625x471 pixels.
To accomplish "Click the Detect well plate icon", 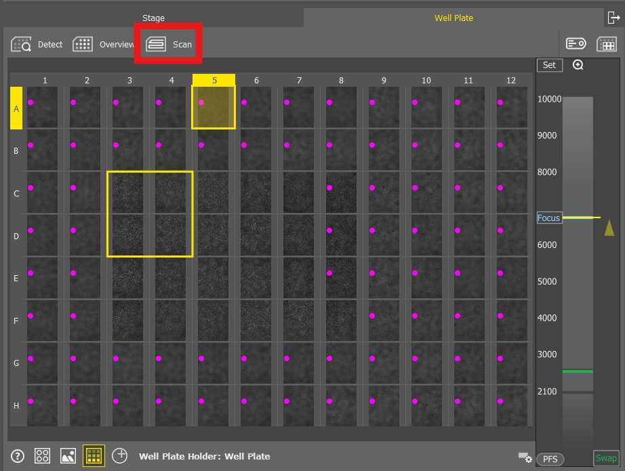I will [22, 45].
